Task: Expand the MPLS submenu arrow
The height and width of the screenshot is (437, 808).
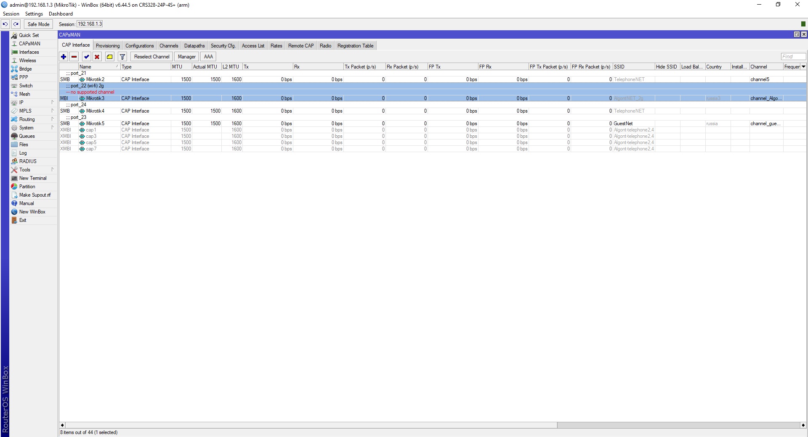Action: coord(53,111)
